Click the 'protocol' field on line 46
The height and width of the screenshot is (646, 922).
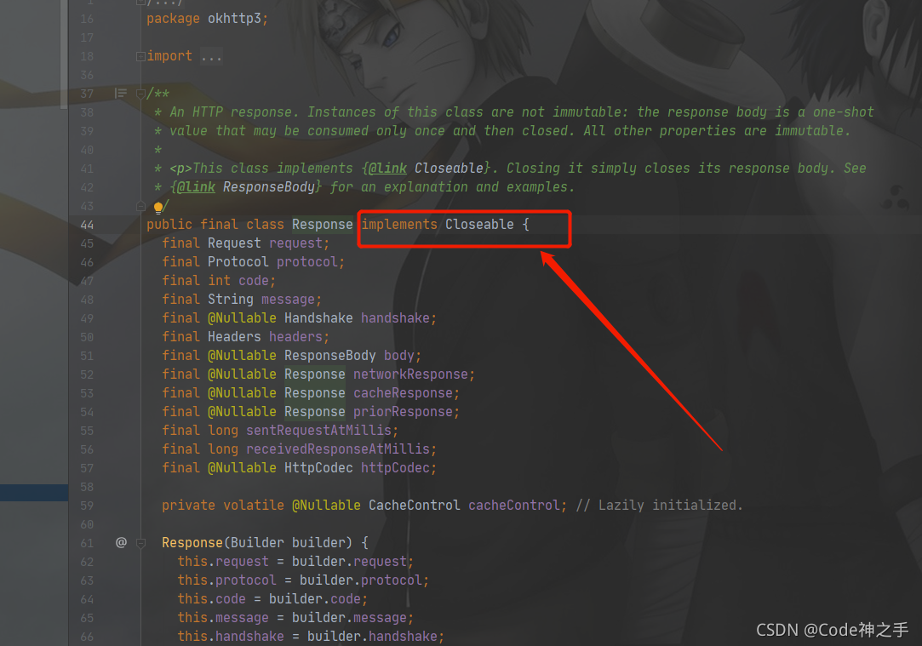[307, 262]
